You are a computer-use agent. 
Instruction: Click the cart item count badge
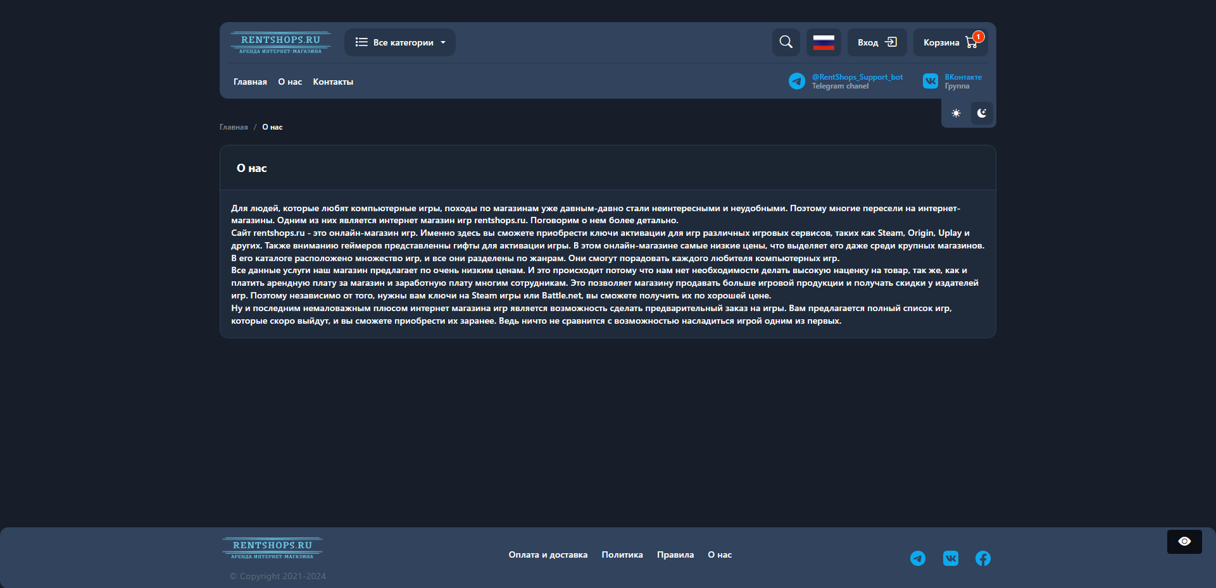pyautogui.click(x=979, y=37)
